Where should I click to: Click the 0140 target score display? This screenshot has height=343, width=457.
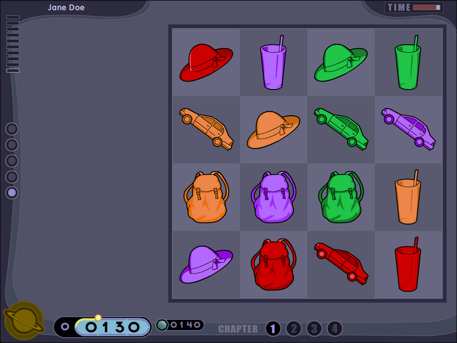(185, 325)
